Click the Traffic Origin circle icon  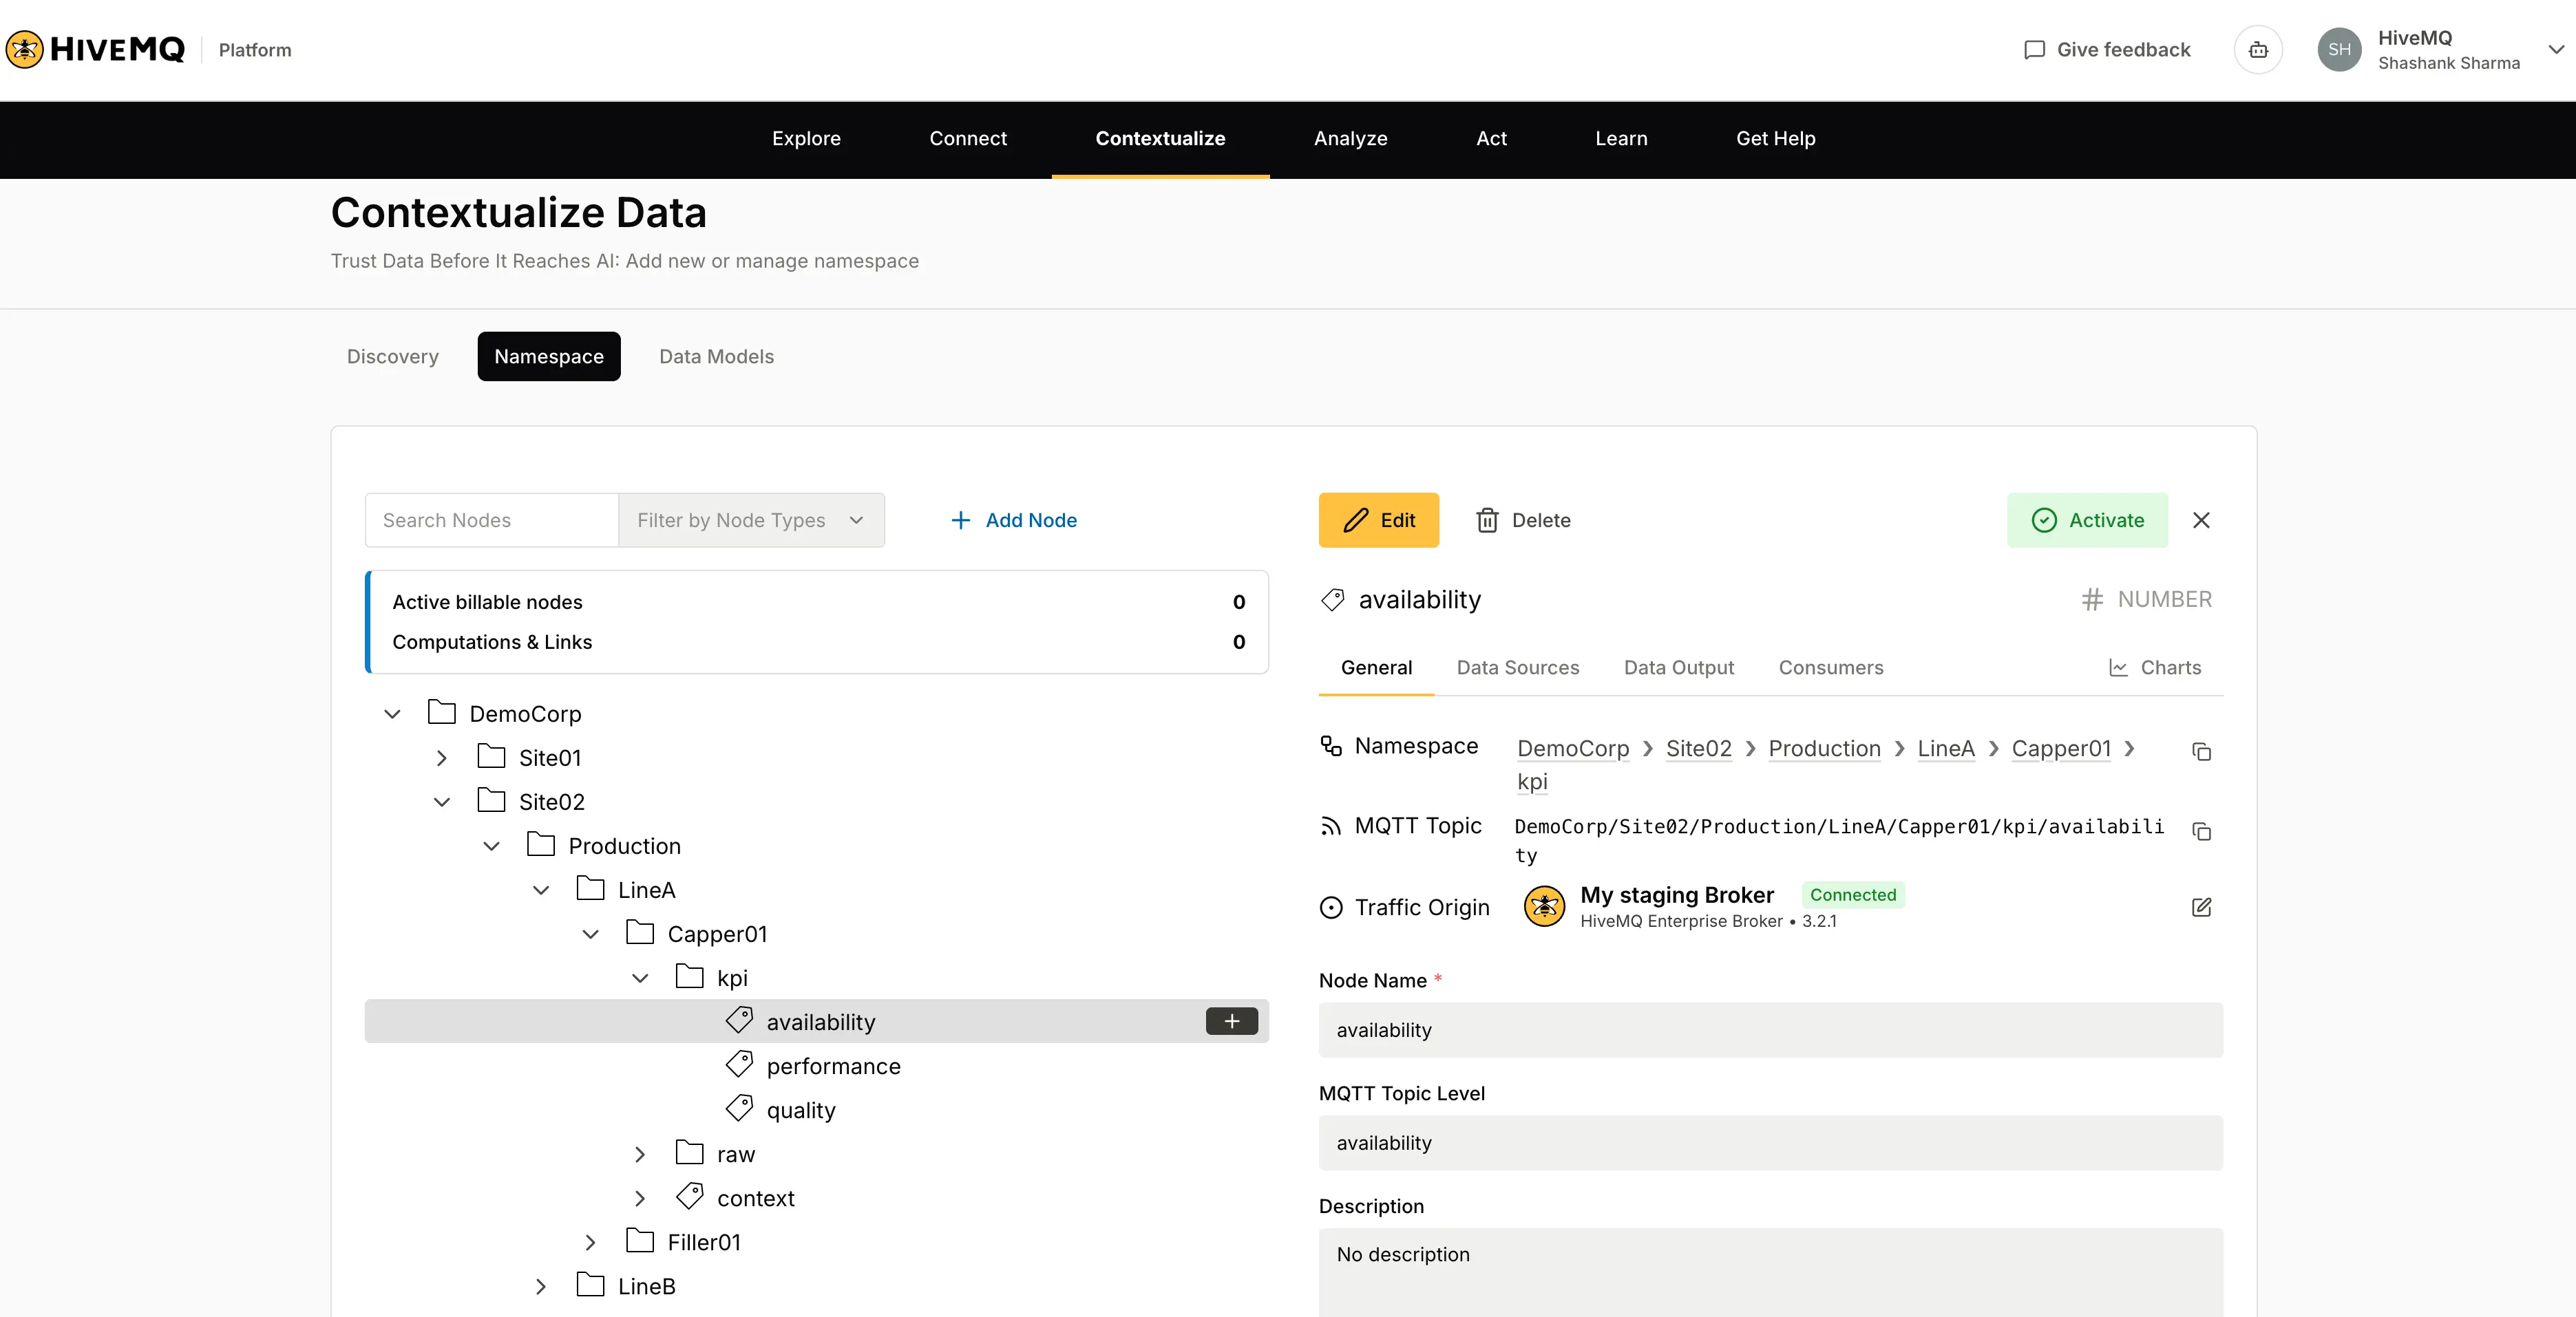pos(1331,908)
